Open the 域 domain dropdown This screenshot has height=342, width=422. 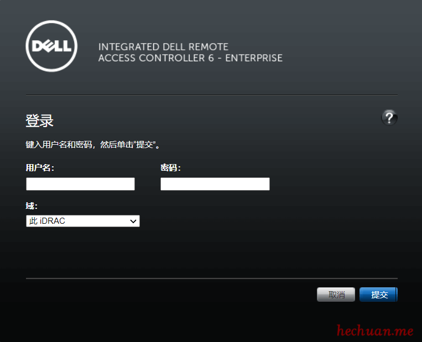(82, 221)
